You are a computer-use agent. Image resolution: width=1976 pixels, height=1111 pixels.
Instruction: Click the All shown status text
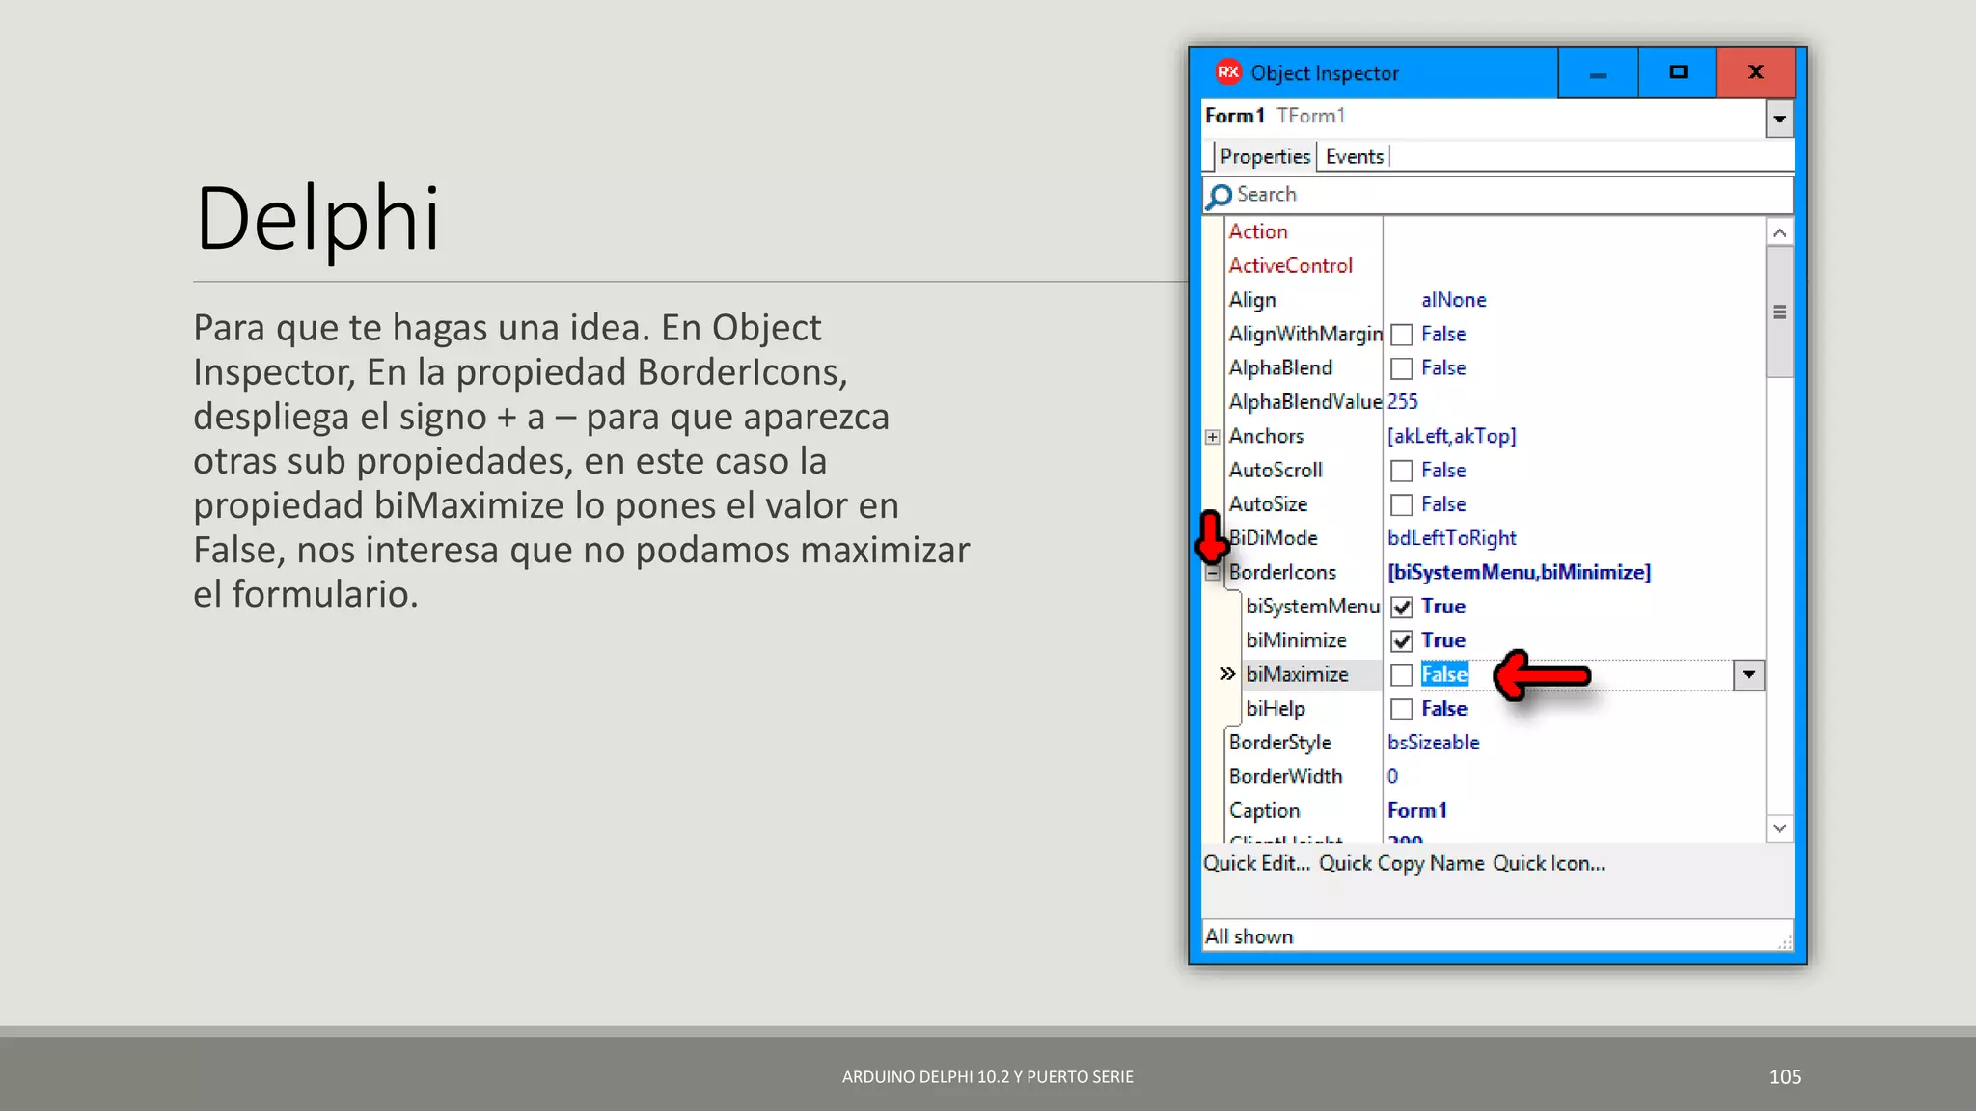(x=1248, y=936)
